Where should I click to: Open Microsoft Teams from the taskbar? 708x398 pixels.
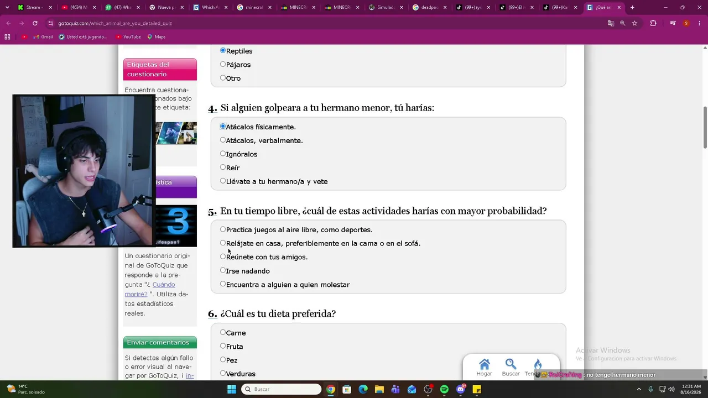[395, 389]
